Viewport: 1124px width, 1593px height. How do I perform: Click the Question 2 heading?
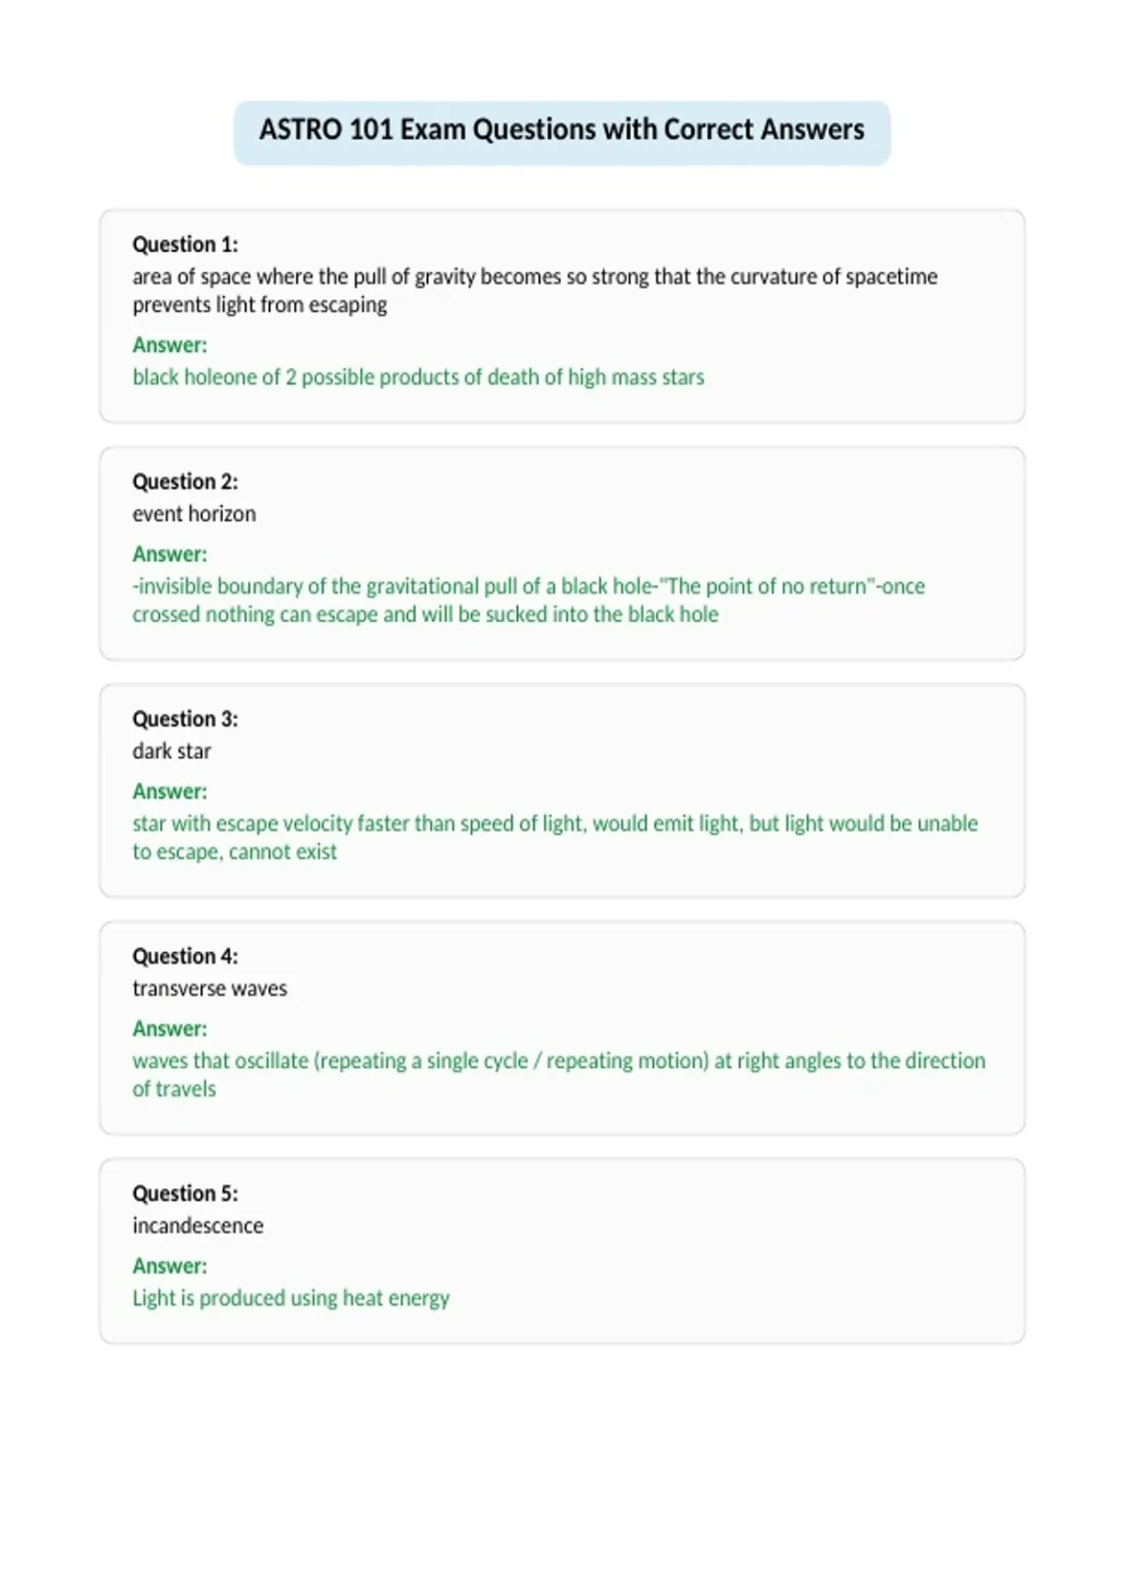pyautogui.click(x=185, y=482)
